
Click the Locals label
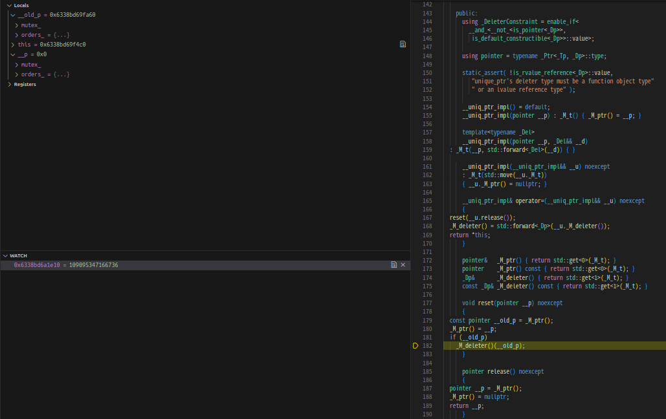(21, 6)
